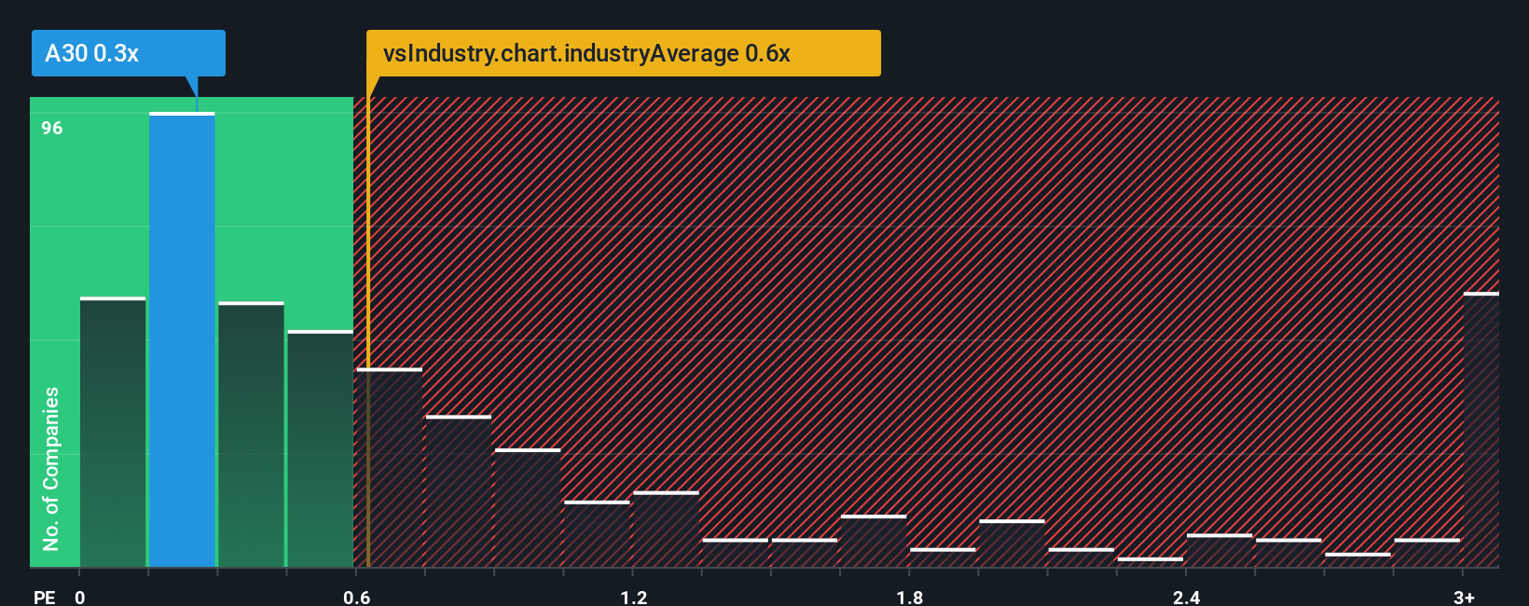Click the 'No. of Companies' axis title
This screenshot has height=606, width=1529.
coord(51,469)
